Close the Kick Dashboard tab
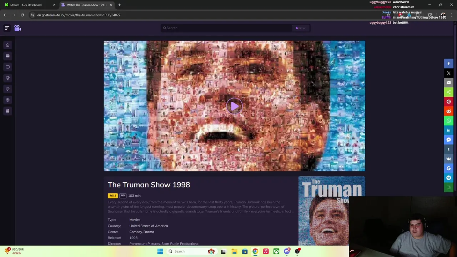The width and height of the screenshot is (457, 257). tap(54, 5)
